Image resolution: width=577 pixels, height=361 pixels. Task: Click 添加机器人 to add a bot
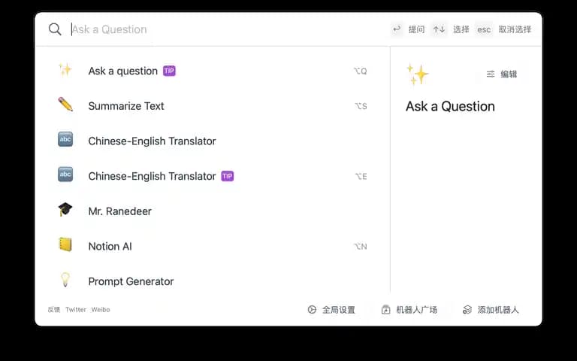coord(491,309)
